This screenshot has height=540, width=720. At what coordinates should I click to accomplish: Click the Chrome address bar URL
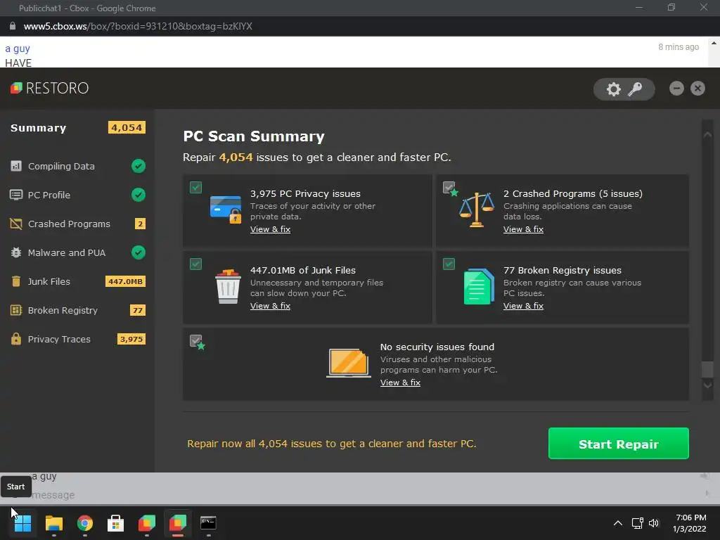(138, 26)
